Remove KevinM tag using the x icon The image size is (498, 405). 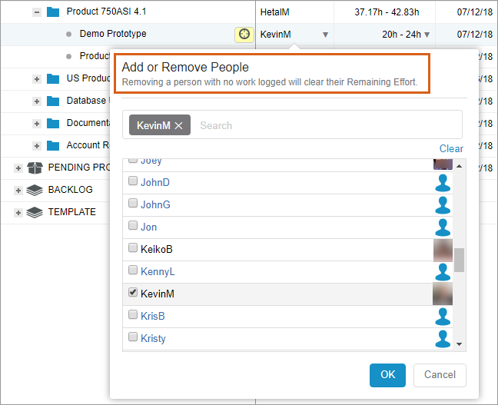pos(179,125)
